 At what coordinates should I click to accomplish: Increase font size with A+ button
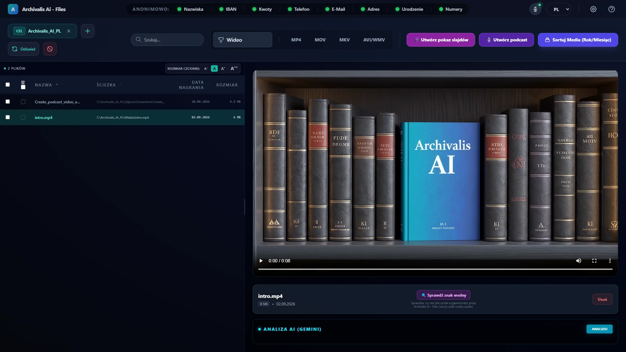tap(223, 68)
